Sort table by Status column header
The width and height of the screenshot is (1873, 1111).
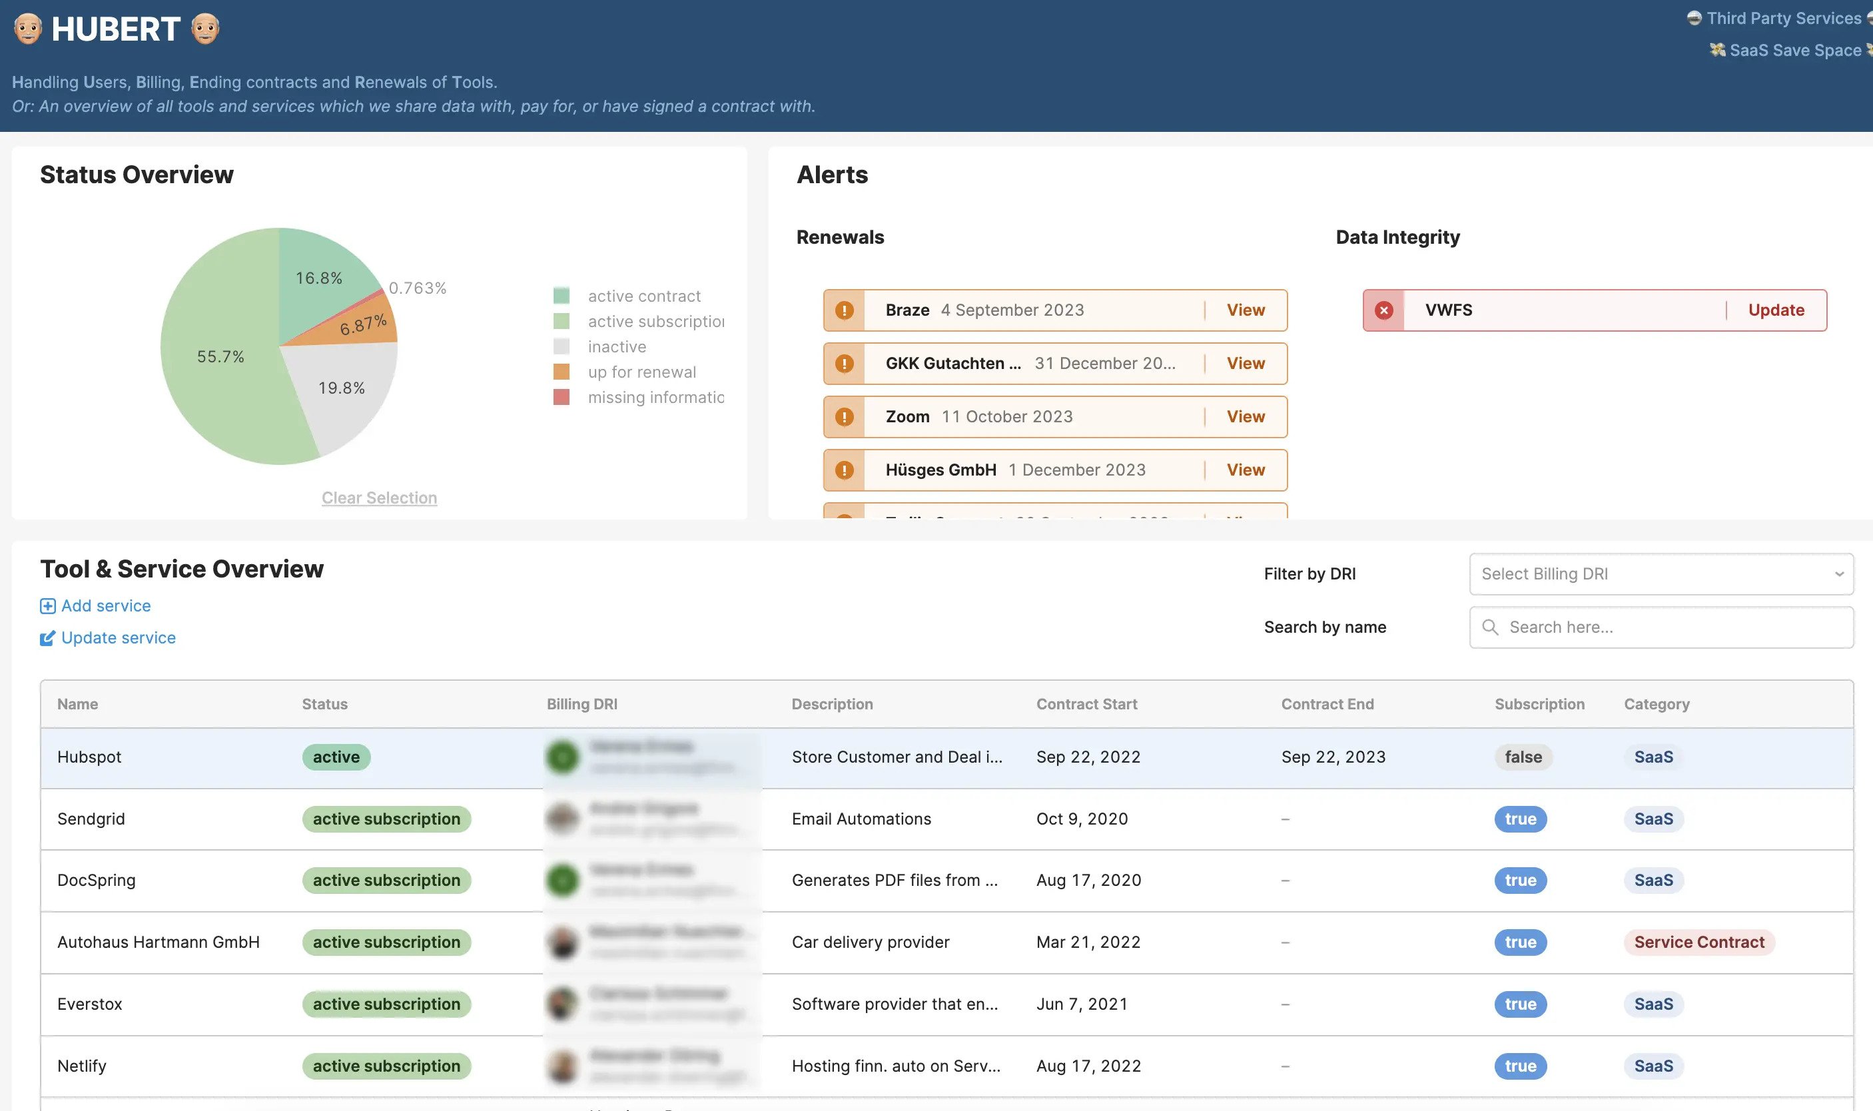325,704
